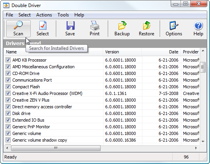Toggle Creative X-Fi Audio Processor checkbox

pos(8,93)
